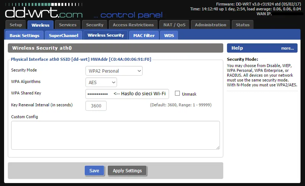
Task: Switch to Basic Settings subtab
Action: click(25, 36)
